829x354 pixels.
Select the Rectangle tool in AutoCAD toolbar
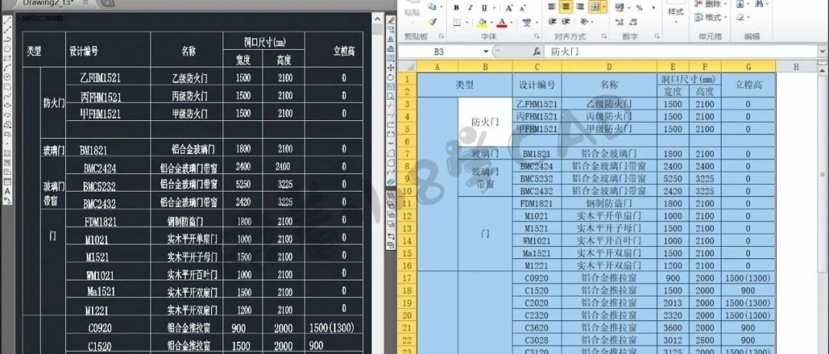point(8,57)
